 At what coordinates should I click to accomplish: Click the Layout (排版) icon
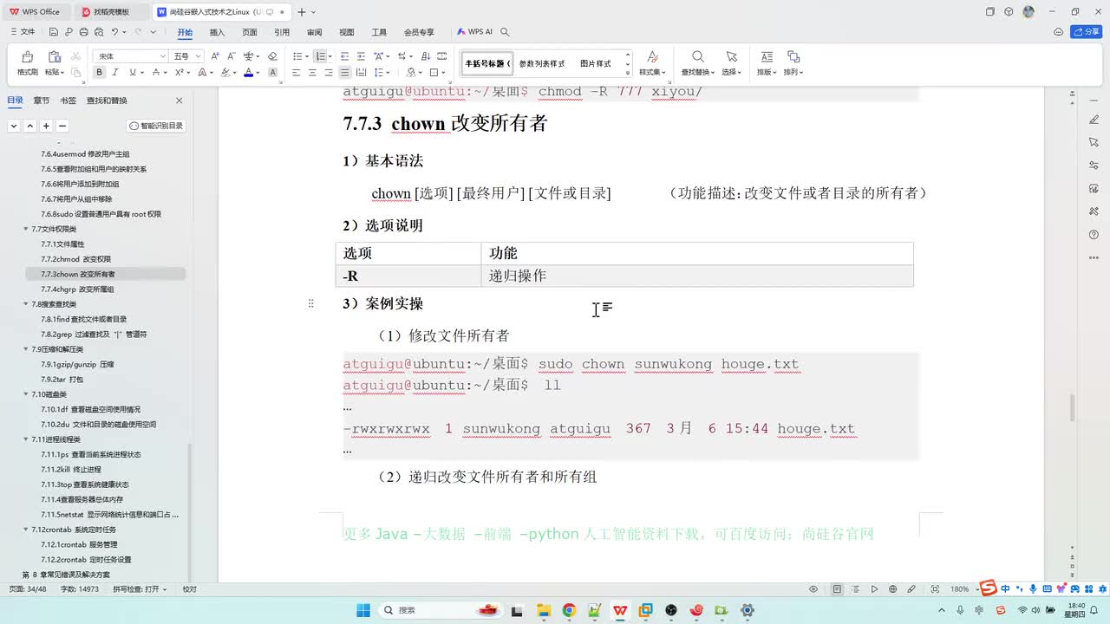767,56
